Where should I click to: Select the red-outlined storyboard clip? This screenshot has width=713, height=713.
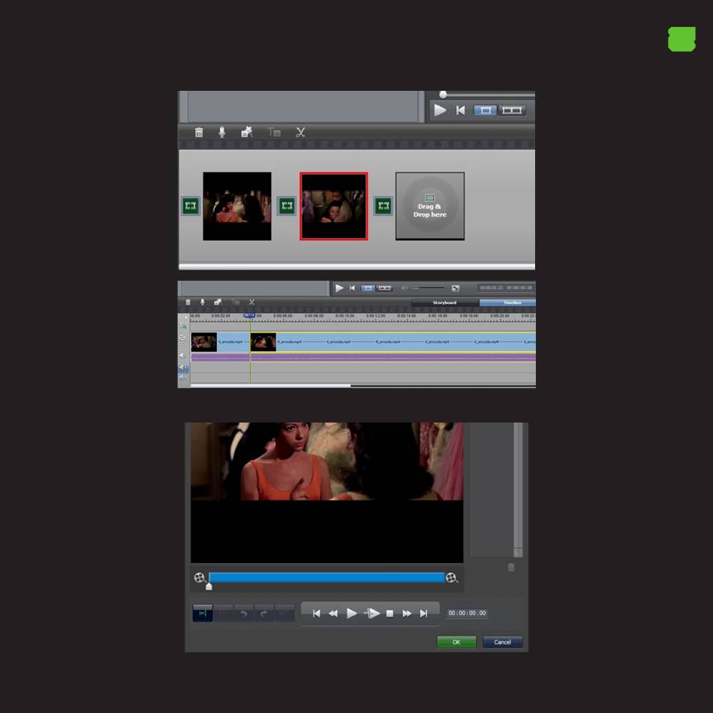click(334, 206)
